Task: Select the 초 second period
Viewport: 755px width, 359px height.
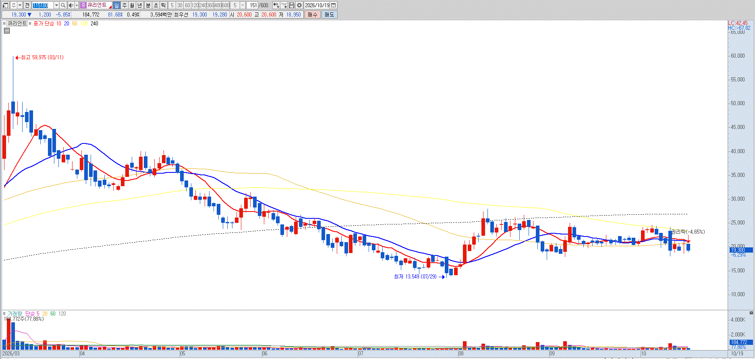Action: tap(156, 5)
